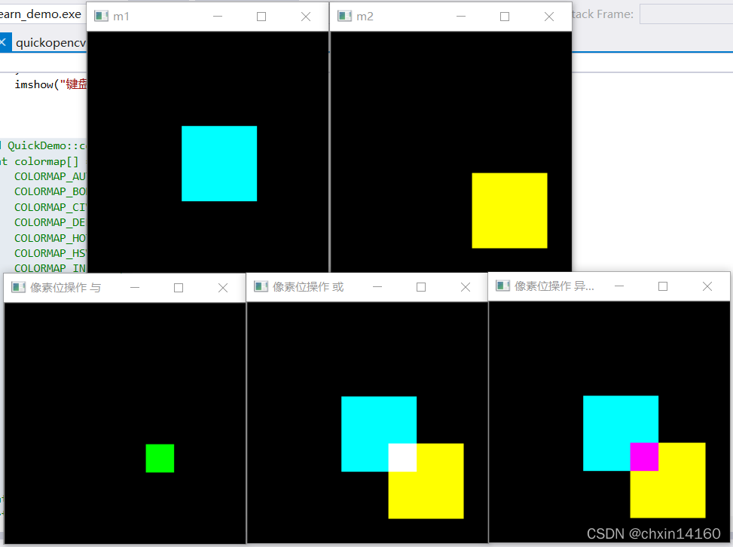Click the 像素位操作 异... window app icon
The width and height of the screenshot is (733, 547).
[503, 286]
